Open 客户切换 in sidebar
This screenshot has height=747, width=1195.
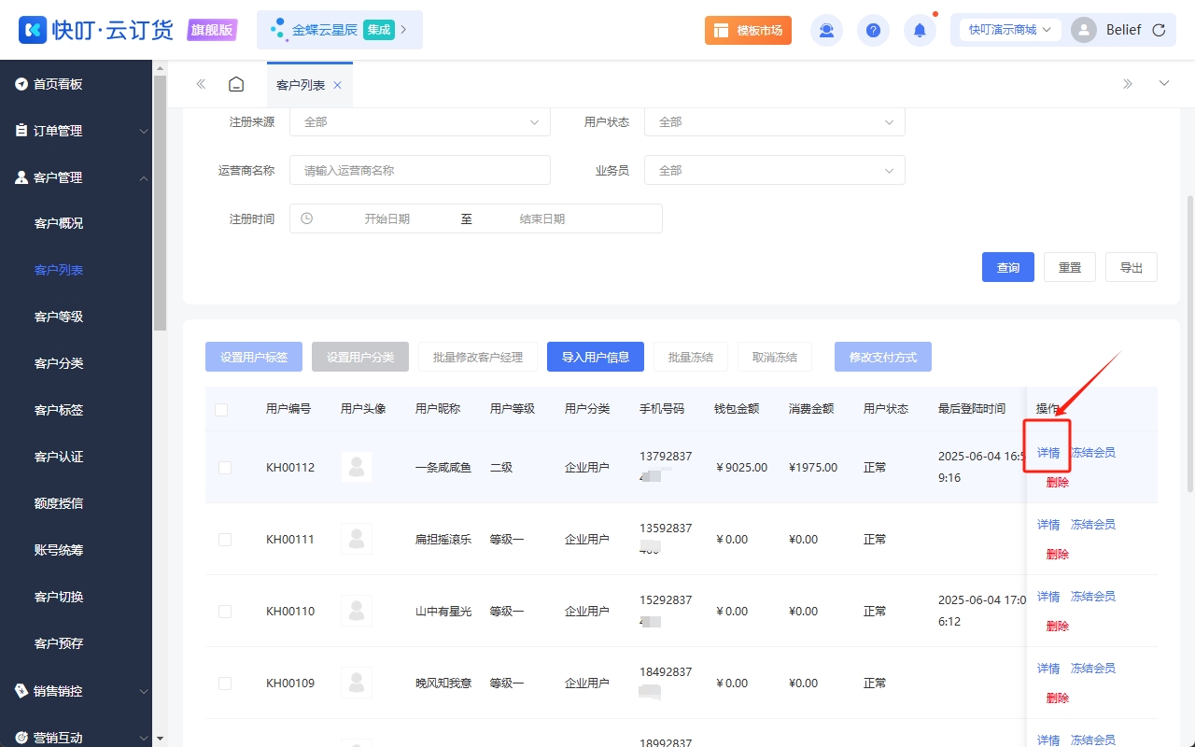click(59, 597)
